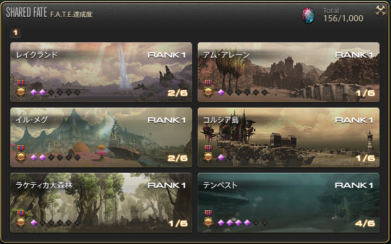Click the 4/6 progress counter on the テンペスト card

pyautogui.click(x=365, y=223)
